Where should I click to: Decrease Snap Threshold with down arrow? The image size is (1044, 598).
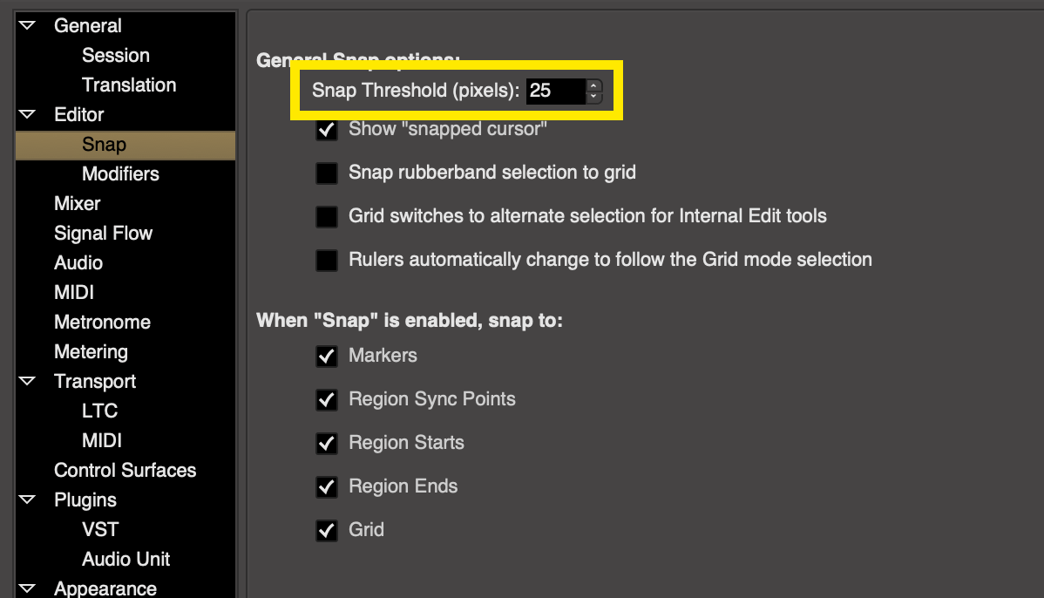[x=593, y=96]
